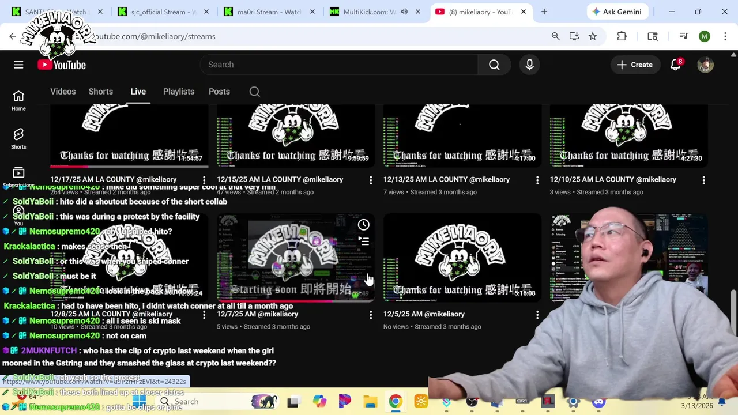
Task: Start voice search with the microphone icon
Action: pyautogui.click(x=529, y=65)
